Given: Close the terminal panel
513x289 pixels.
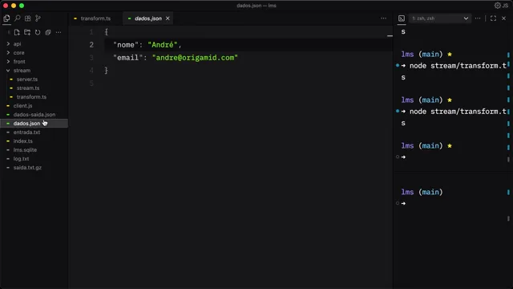Looking at the screenshot, I should [504, 18].
